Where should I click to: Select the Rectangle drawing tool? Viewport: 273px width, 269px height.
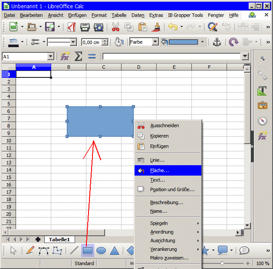pyautogui.click(x=88, y=250)
